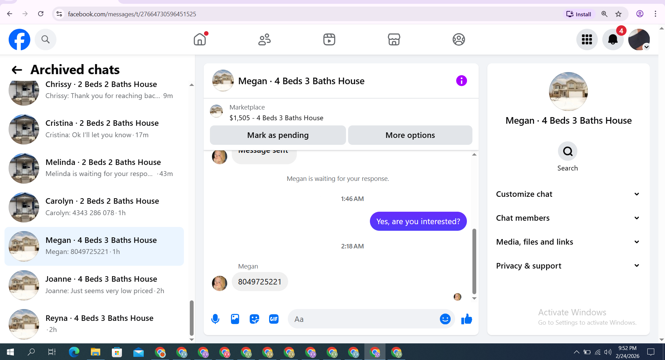Send a thumbs-up like
This screenshot has height=360, width=665.
[467, 319]
